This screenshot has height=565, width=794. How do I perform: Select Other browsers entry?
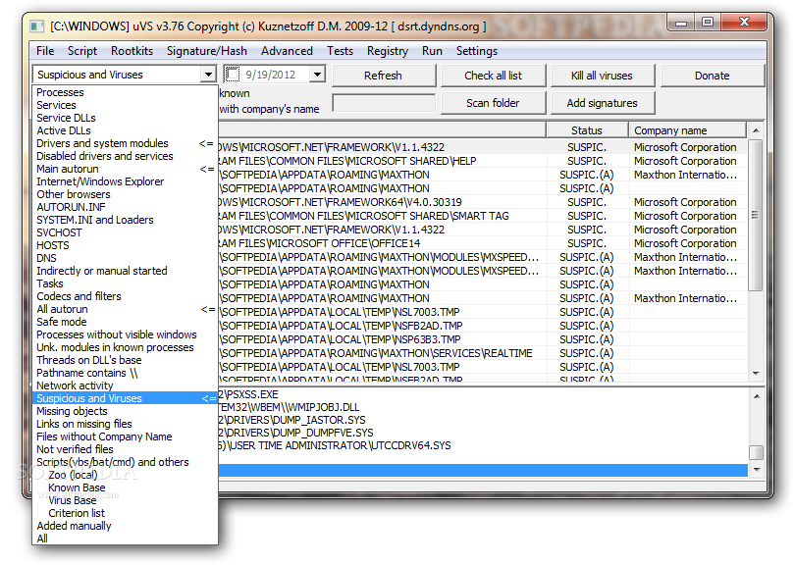click(125, 194)
